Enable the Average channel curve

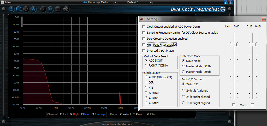93,115
